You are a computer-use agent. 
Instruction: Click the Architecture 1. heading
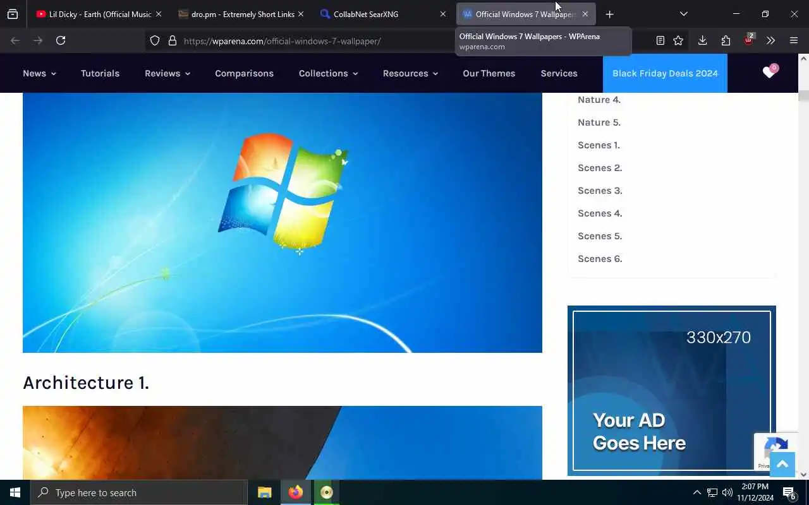pyautogui.click(x=86, y=383)
